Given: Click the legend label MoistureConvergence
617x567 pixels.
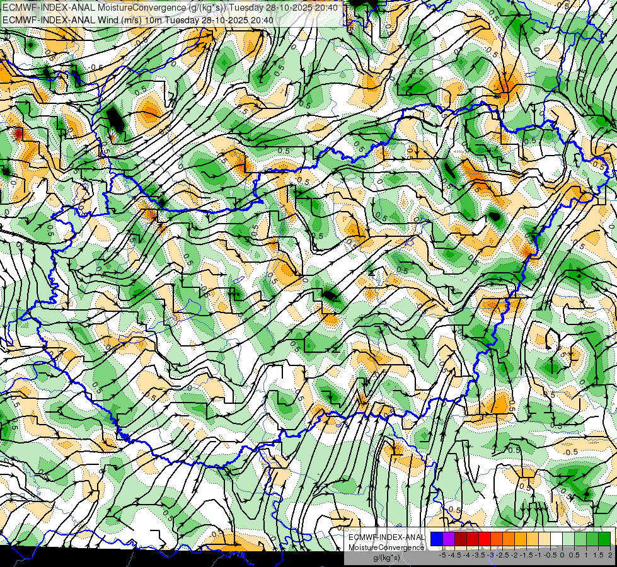Looking at the screenshot, I should click(386, 547).
